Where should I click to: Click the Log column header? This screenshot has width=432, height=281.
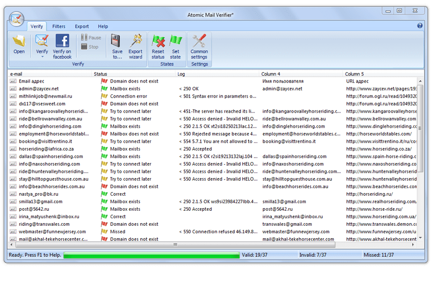[x=218, y=74]
